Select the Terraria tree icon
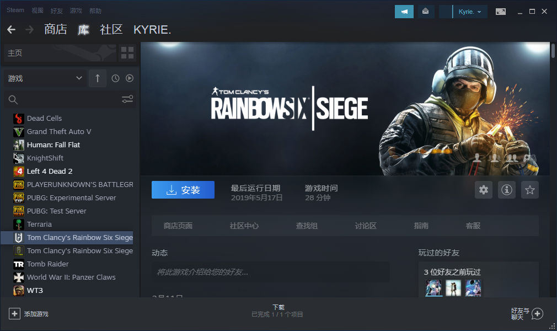The height and width of the screenshot is (331, 557). 19,225
